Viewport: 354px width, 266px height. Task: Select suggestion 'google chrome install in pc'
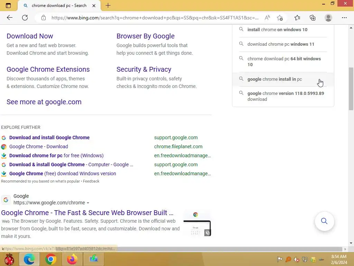point(283,79)
